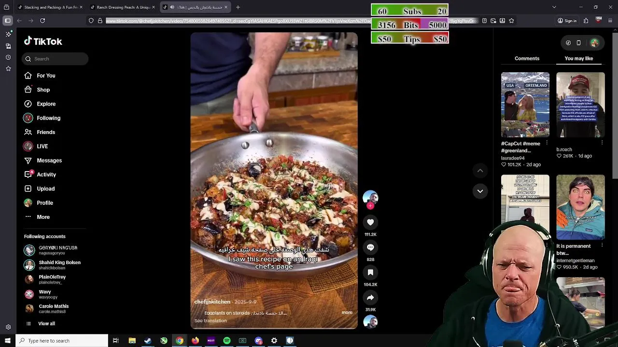The image size is (618, 347).
Task: Open the Following feed
Action: pos(42,118)
